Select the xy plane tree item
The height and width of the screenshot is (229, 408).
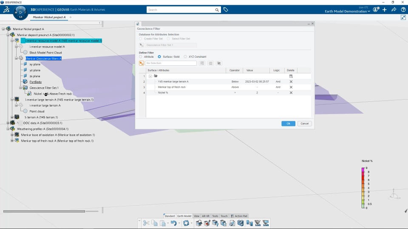tap(35, 64)
